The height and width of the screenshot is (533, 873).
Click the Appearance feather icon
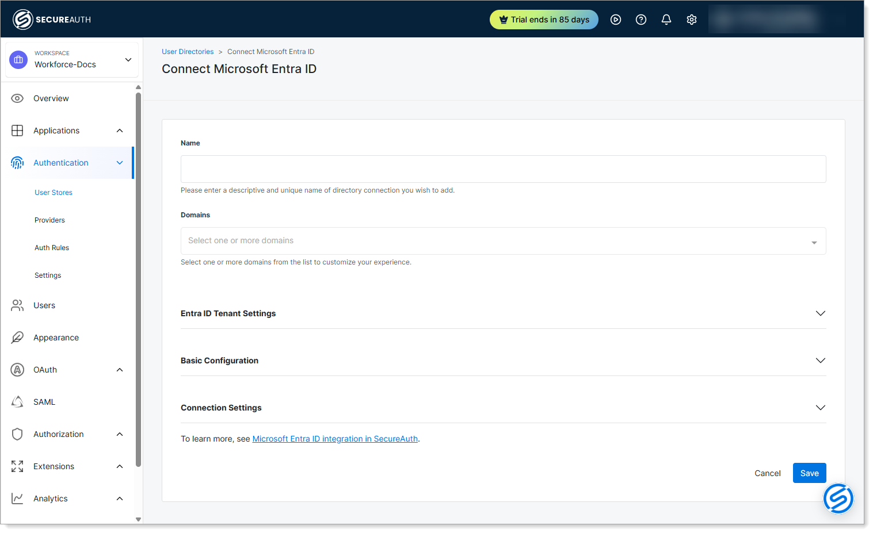(17, 337)
